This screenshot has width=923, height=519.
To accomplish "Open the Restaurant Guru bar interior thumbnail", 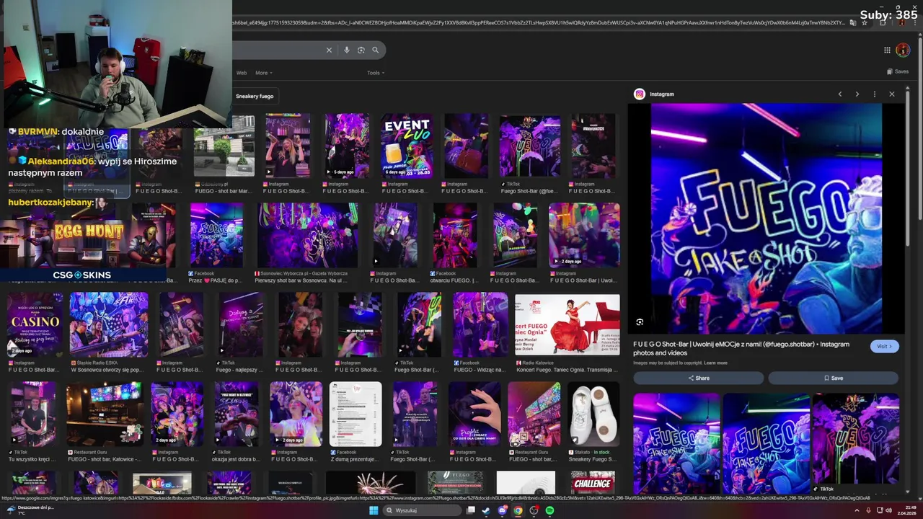I will click(x=105, y=414).
